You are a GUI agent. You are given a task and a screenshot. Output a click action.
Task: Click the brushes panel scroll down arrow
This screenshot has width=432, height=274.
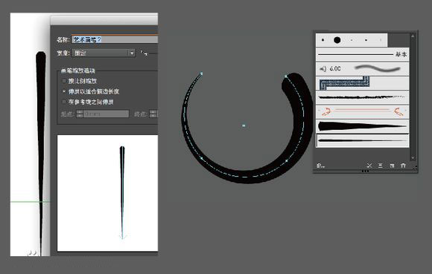click(x=413, y=158)
